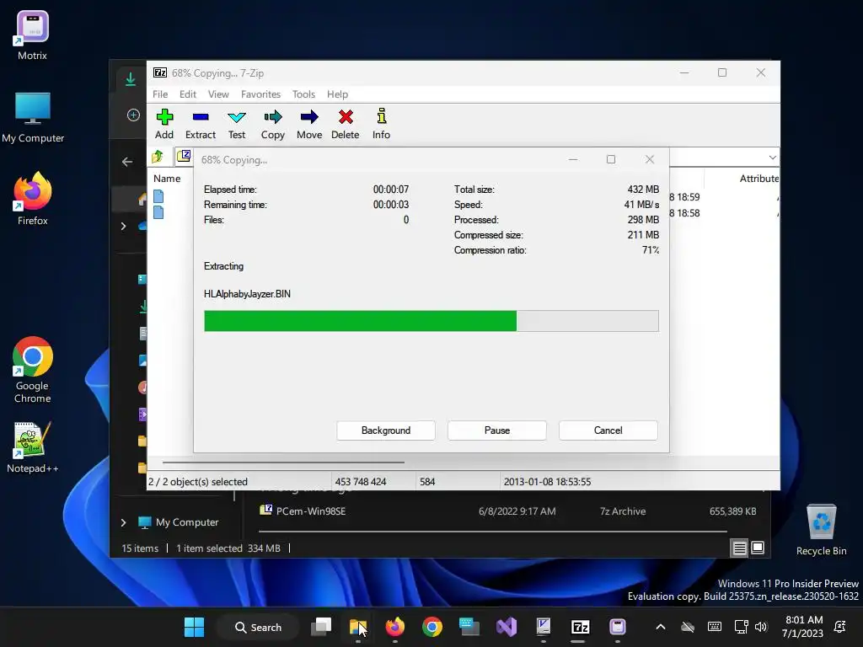Click the up-folder icon beside the address bar
The width and height of the screenshot is (863, 647).
click(158, 157)
